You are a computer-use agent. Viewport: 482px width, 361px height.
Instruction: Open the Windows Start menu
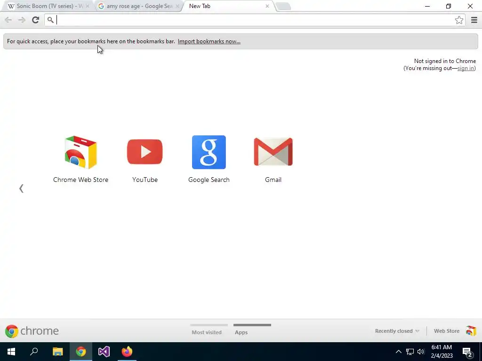pos(11,352)
